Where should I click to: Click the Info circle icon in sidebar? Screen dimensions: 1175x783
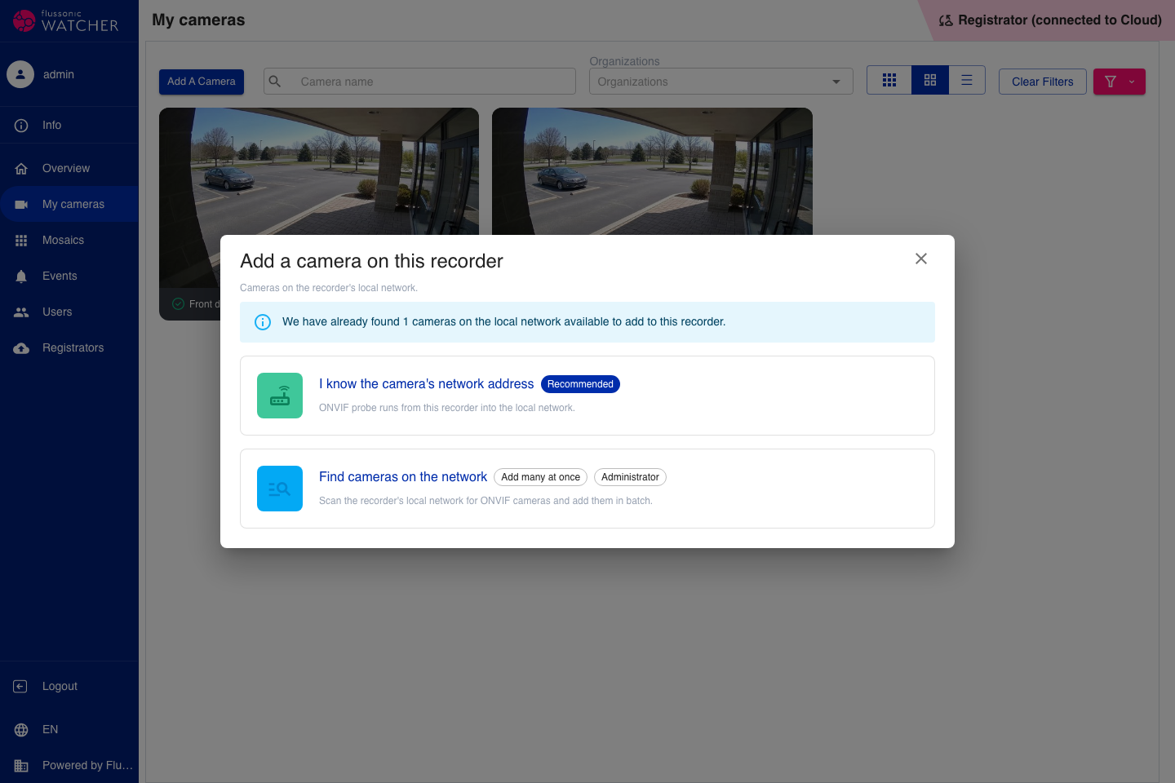21,126
